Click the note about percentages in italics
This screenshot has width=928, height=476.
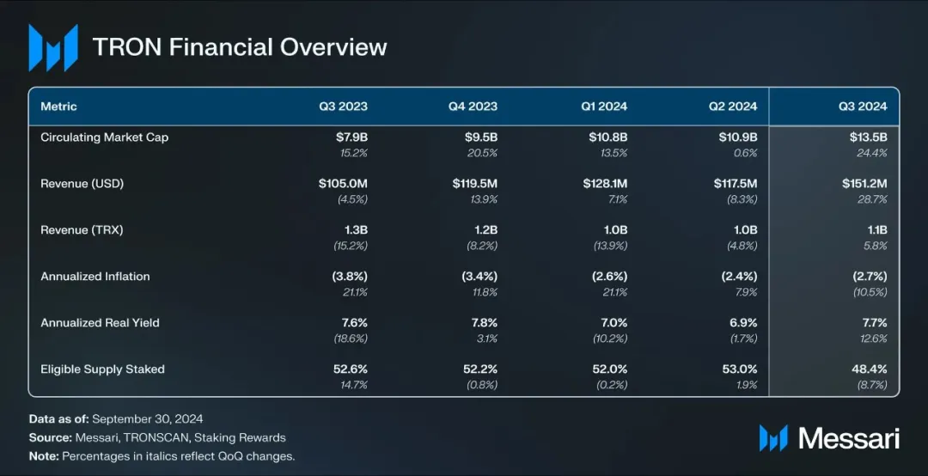pos(162,456)
